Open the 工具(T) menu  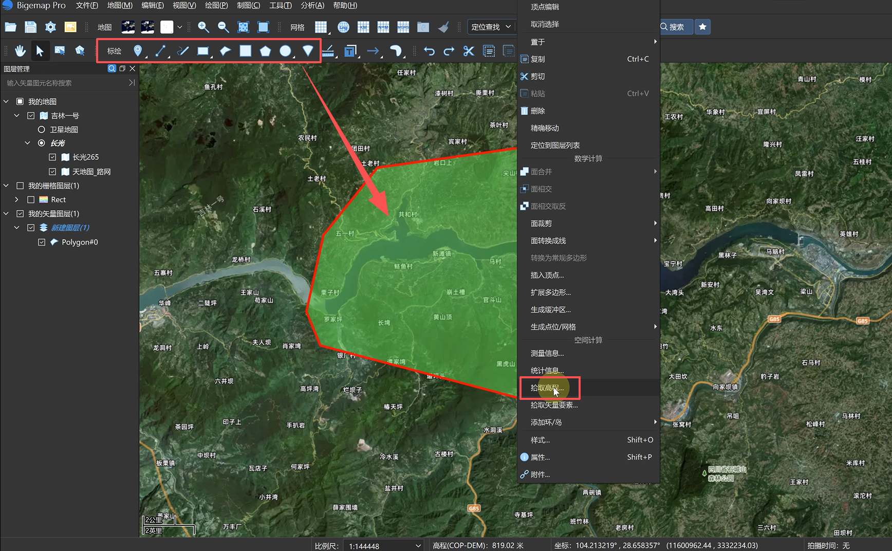tap(280, 6)
